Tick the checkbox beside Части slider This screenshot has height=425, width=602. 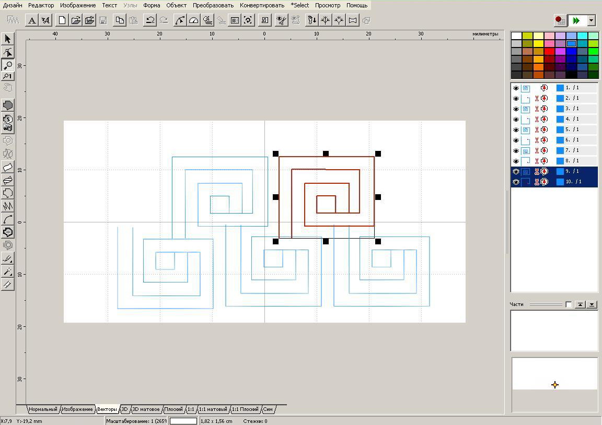(x=569, y=304)
